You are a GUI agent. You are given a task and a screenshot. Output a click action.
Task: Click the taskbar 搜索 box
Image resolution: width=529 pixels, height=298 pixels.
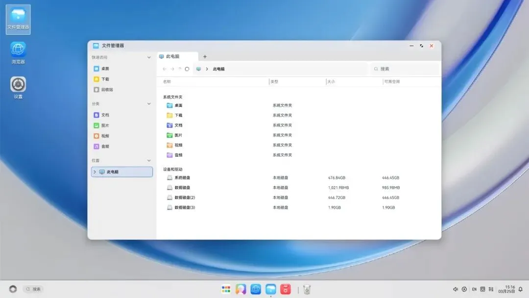[x=34, y=289]
